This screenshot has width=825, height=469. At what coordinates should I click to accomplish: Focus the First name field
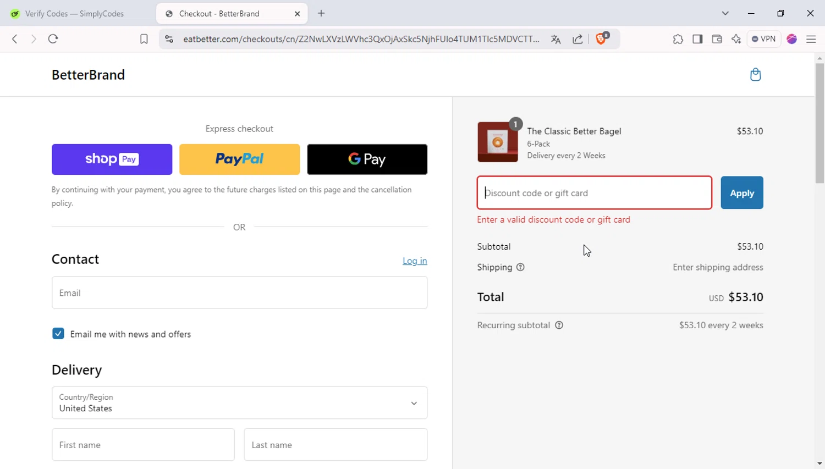coord(143,445)
